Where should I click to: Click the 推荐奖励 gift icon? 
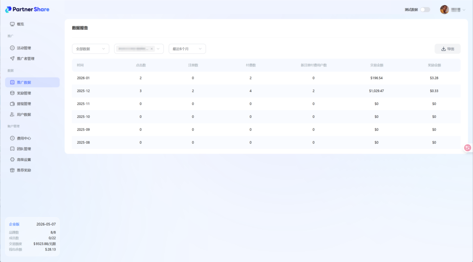click(12, 170)
